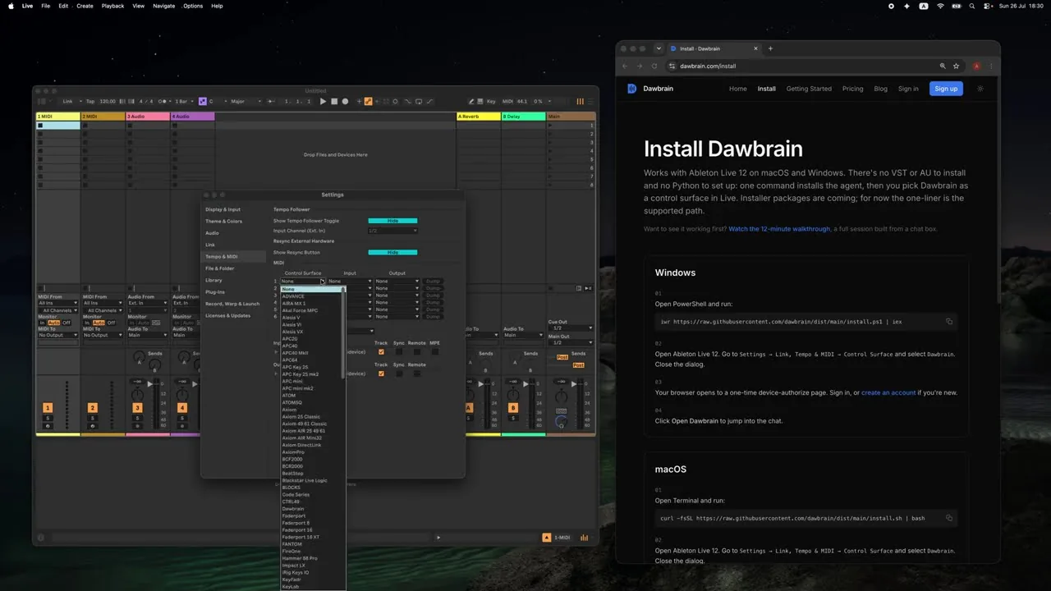Open Spotlight search in the macOS menu bar

click(x=972, y=6)
